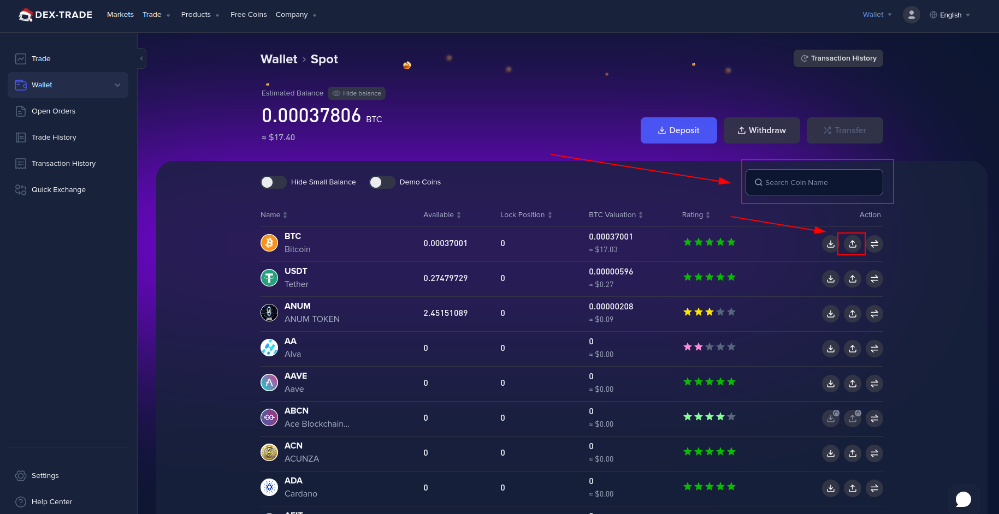
Task: Open Settings in the sidebar
Action: [68, 476]
